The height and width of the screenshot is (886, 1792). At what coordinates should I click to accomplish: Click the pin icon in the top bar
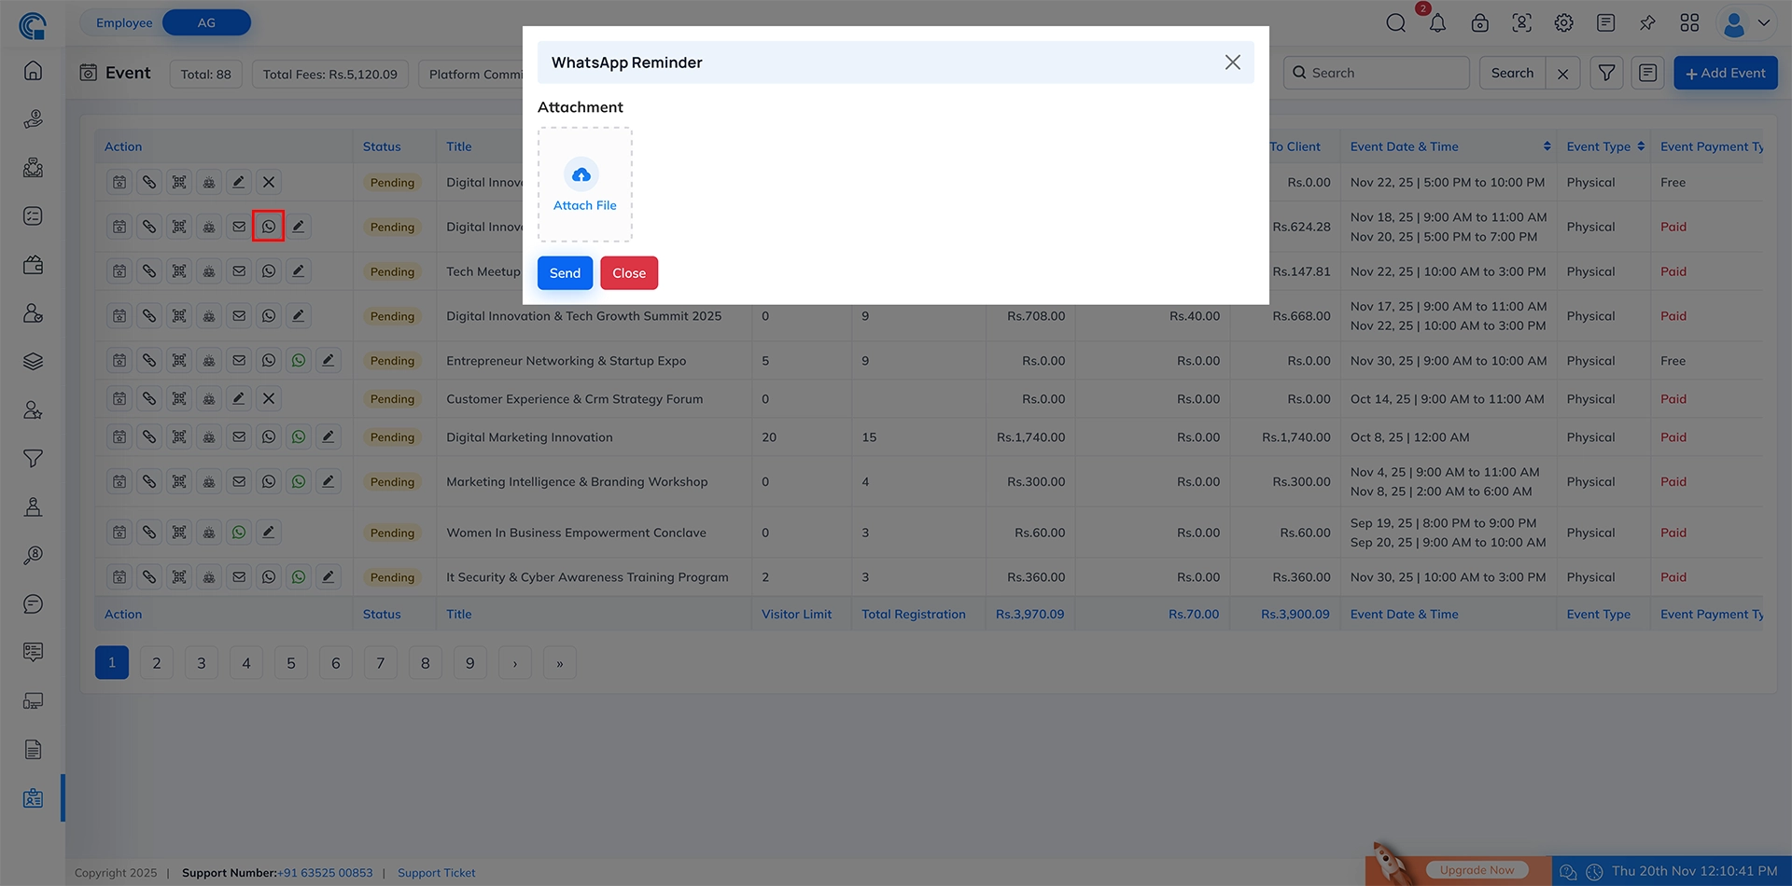(x=1647, y=22)
